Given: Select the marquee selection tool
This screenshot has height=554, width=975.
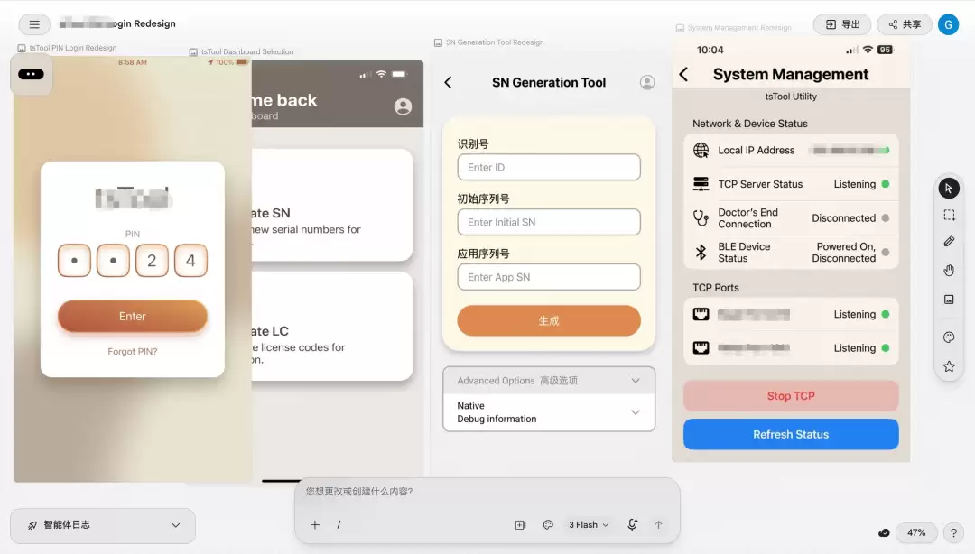Looking at the screenshot, I should (949, 215).
